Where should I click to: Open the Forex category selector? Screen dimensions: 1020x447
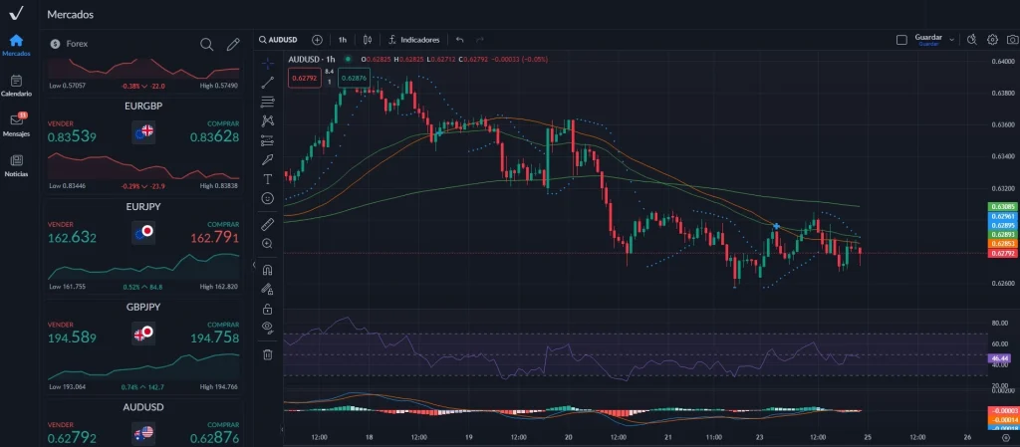coord(69,44)
